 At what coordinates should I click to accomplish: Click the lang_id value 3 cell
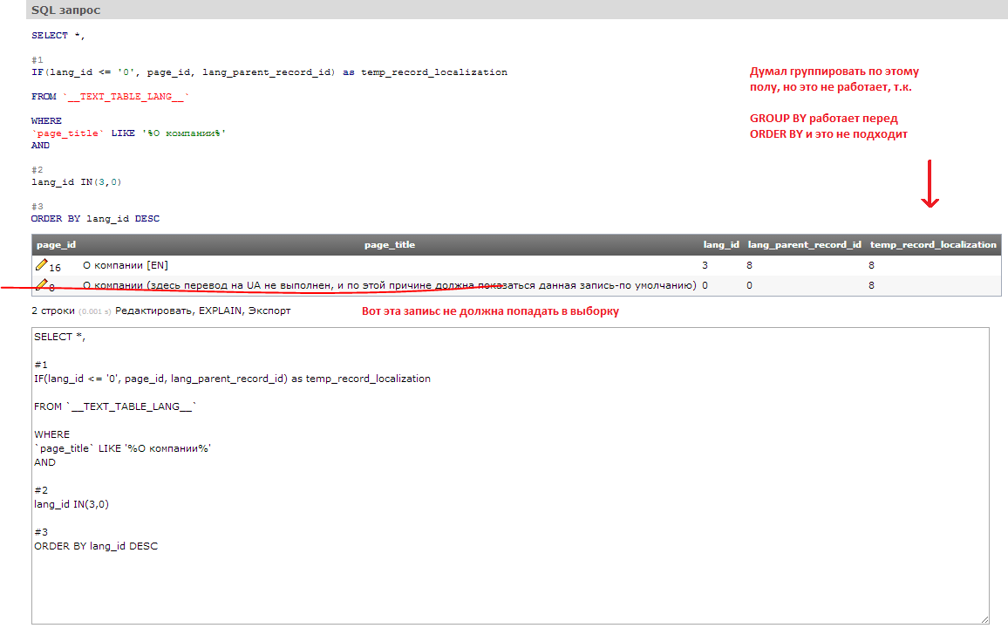click(x=705, y=265)
